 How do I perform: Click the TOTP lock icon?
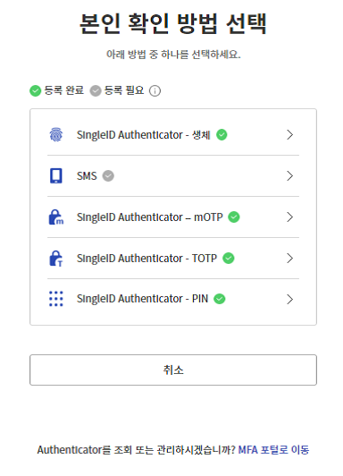56,259
